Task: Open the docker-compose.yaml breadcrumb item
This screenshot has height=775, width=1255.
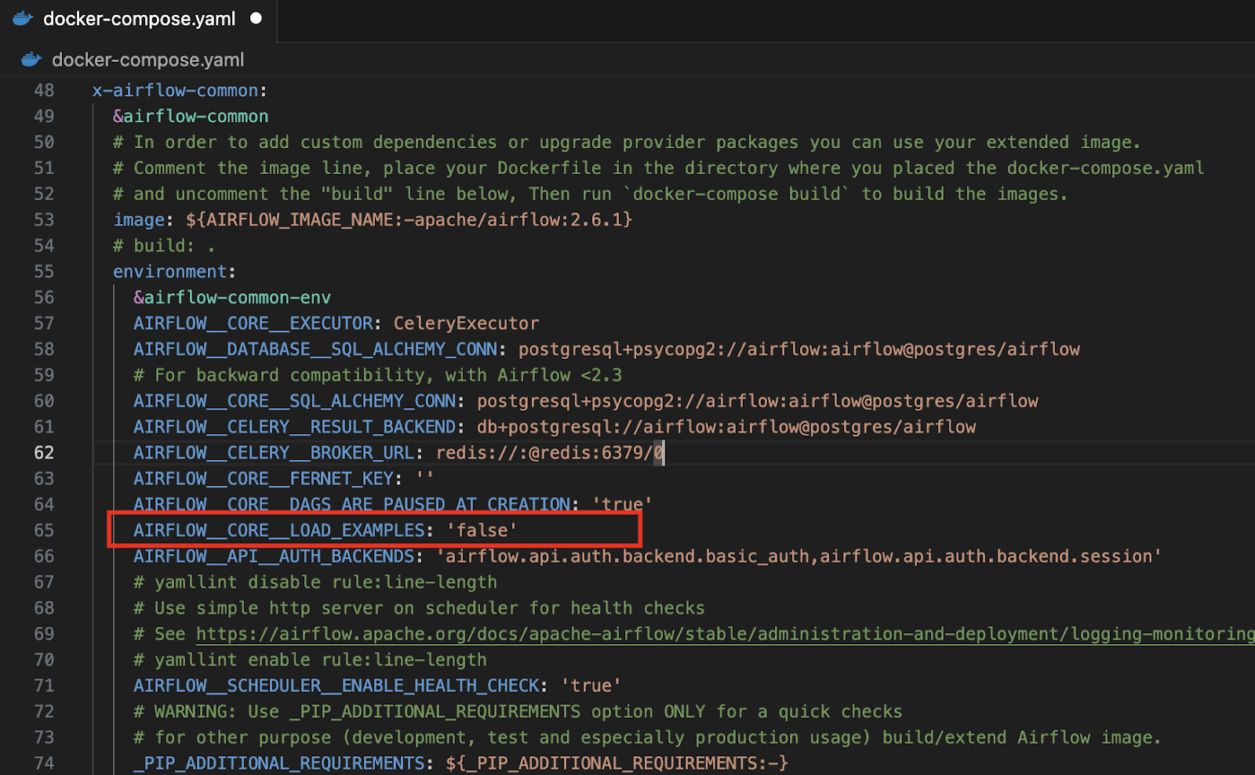Action: pyautogui.click(x=147, y=59)
